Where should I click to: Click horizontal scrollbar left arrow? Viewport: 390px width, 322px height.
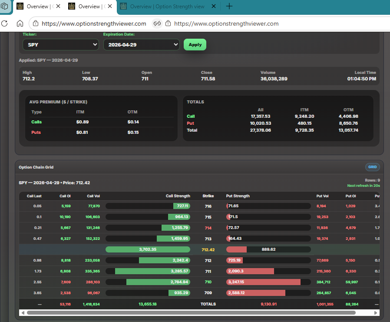(23, 313)
